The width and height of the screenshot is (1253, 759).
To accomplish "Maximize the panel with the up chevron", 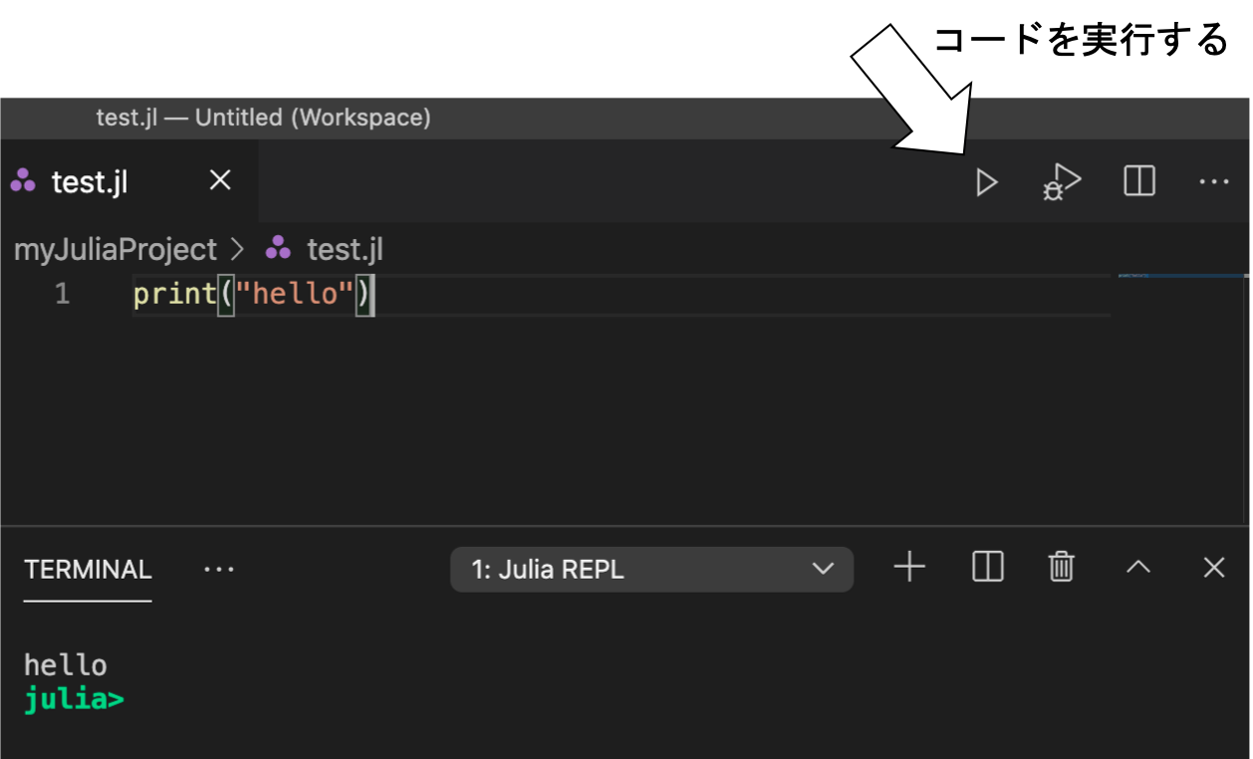I will click(x=1137, y=568).
